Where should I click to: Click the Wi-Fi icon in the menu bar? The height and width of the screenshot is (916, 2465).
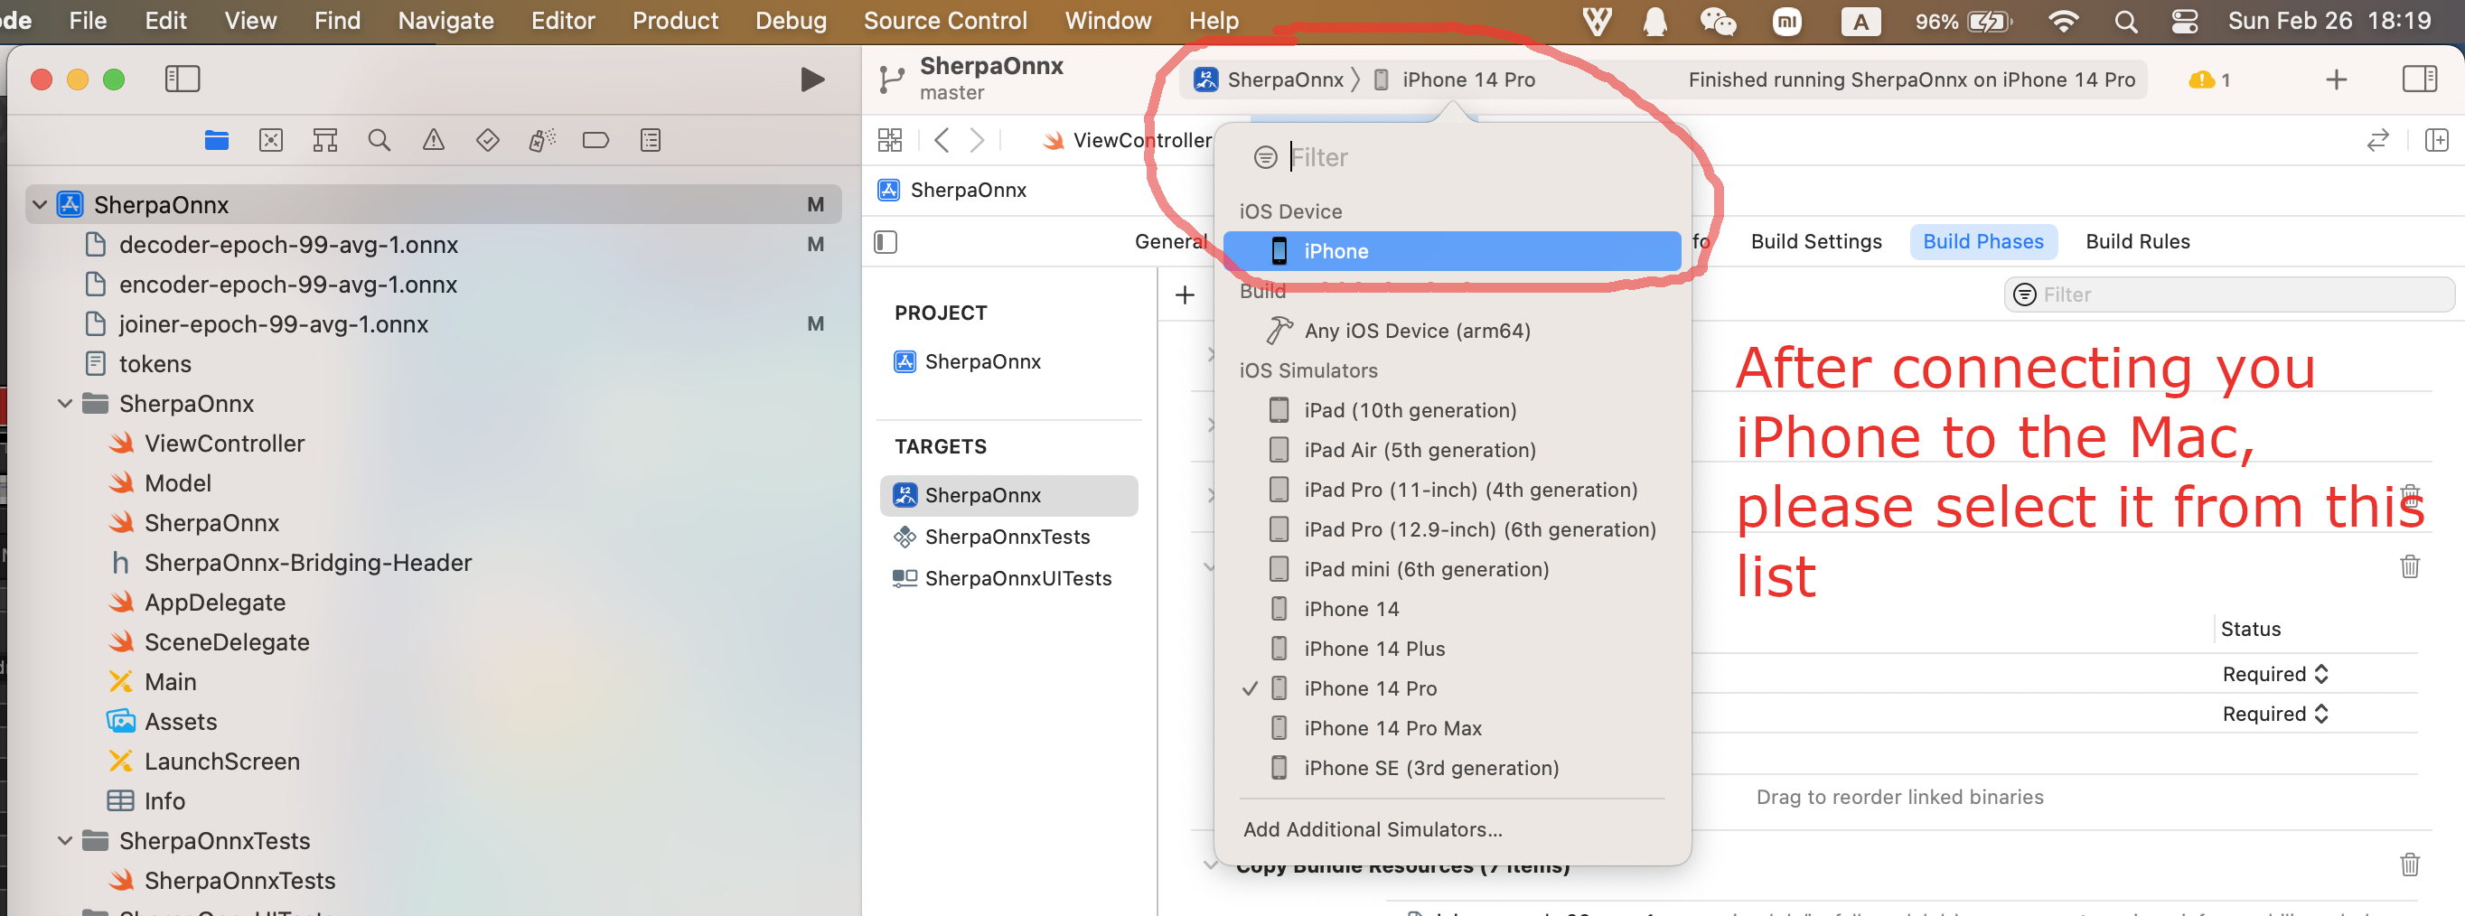coord(2063,21)
